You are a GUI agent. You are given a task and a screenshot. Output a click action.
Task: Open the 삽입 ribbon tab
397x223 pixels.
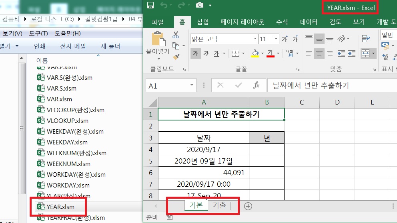click(203, 22)
